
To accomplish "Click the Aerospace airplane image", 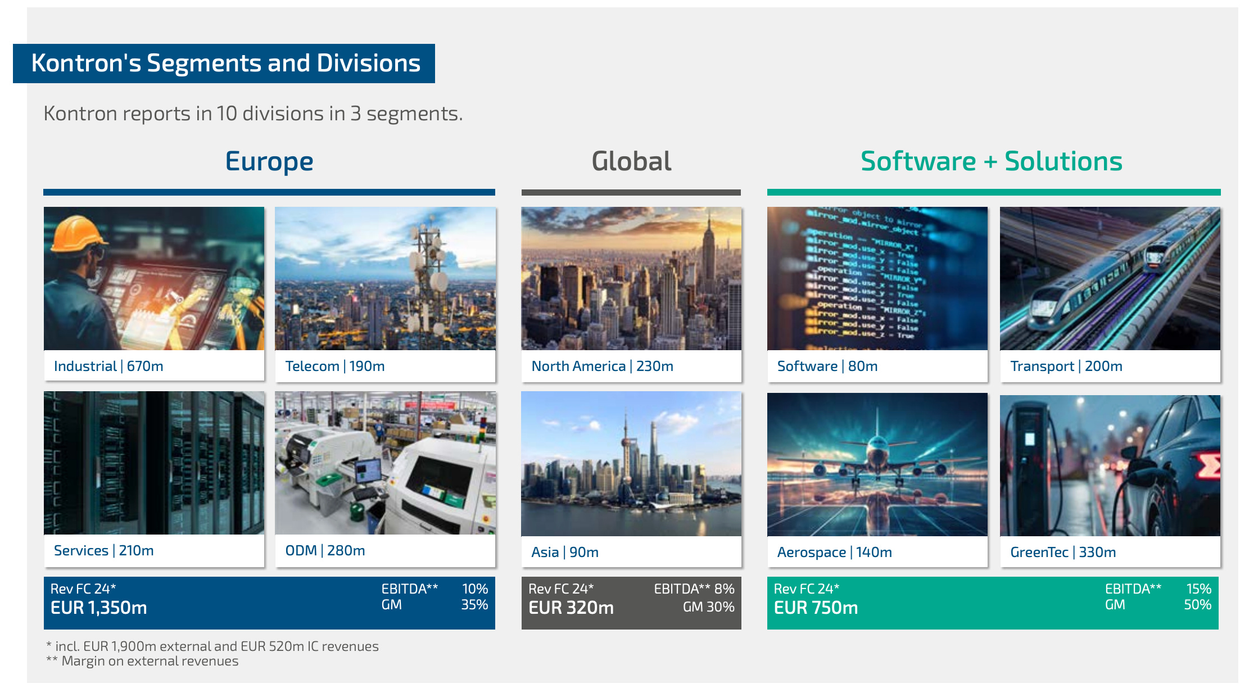I will click(877, 464).
